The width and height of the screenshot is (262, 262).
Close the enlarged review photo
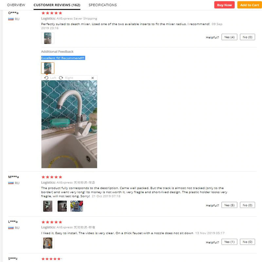[x=93, y=78]
